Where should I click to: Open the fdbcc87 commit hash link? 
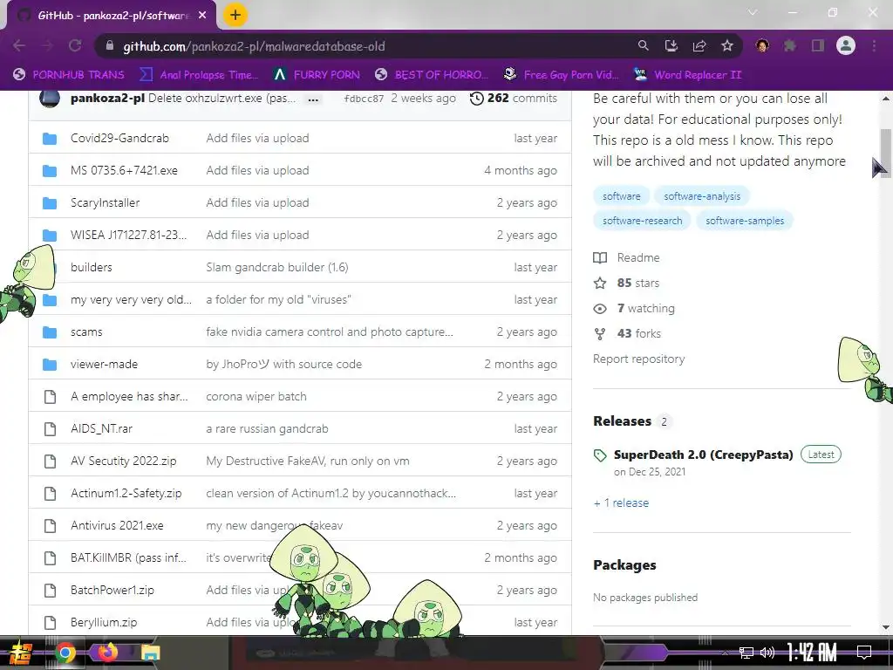point(364,99)
